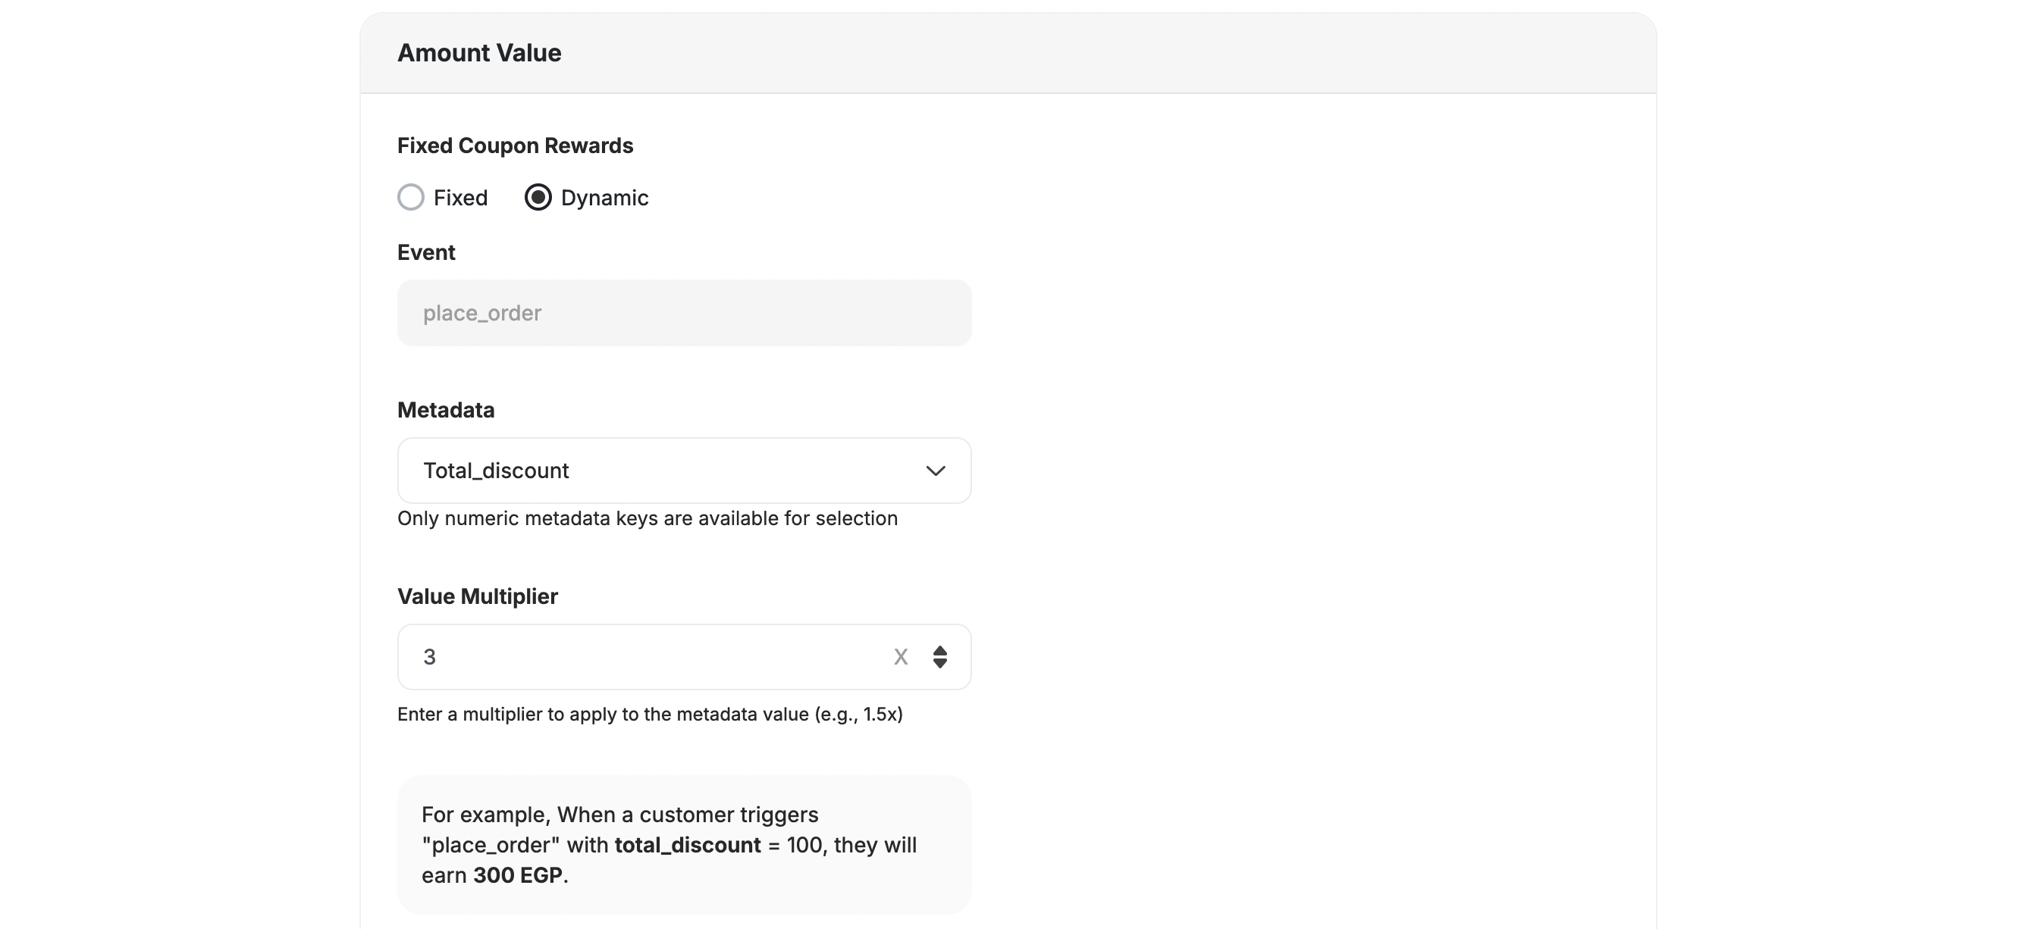Click the X multiplier symbol in the field
Viewport: 2029px width, 929px height.
(x=900, y=657)
